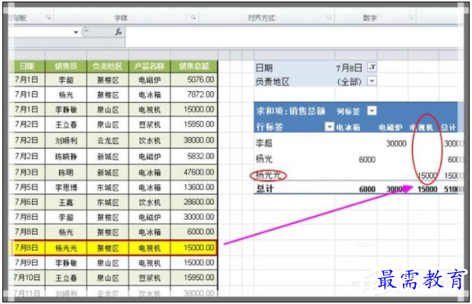472x304 pixels.
Task: Click the 7月6日 date cell
Action: pyautogui.click(x=26, y=202)
